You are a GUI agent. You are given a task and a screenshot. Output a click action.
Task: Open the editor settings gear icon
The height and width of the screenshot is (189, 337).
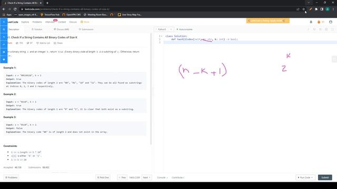(326, 29)
